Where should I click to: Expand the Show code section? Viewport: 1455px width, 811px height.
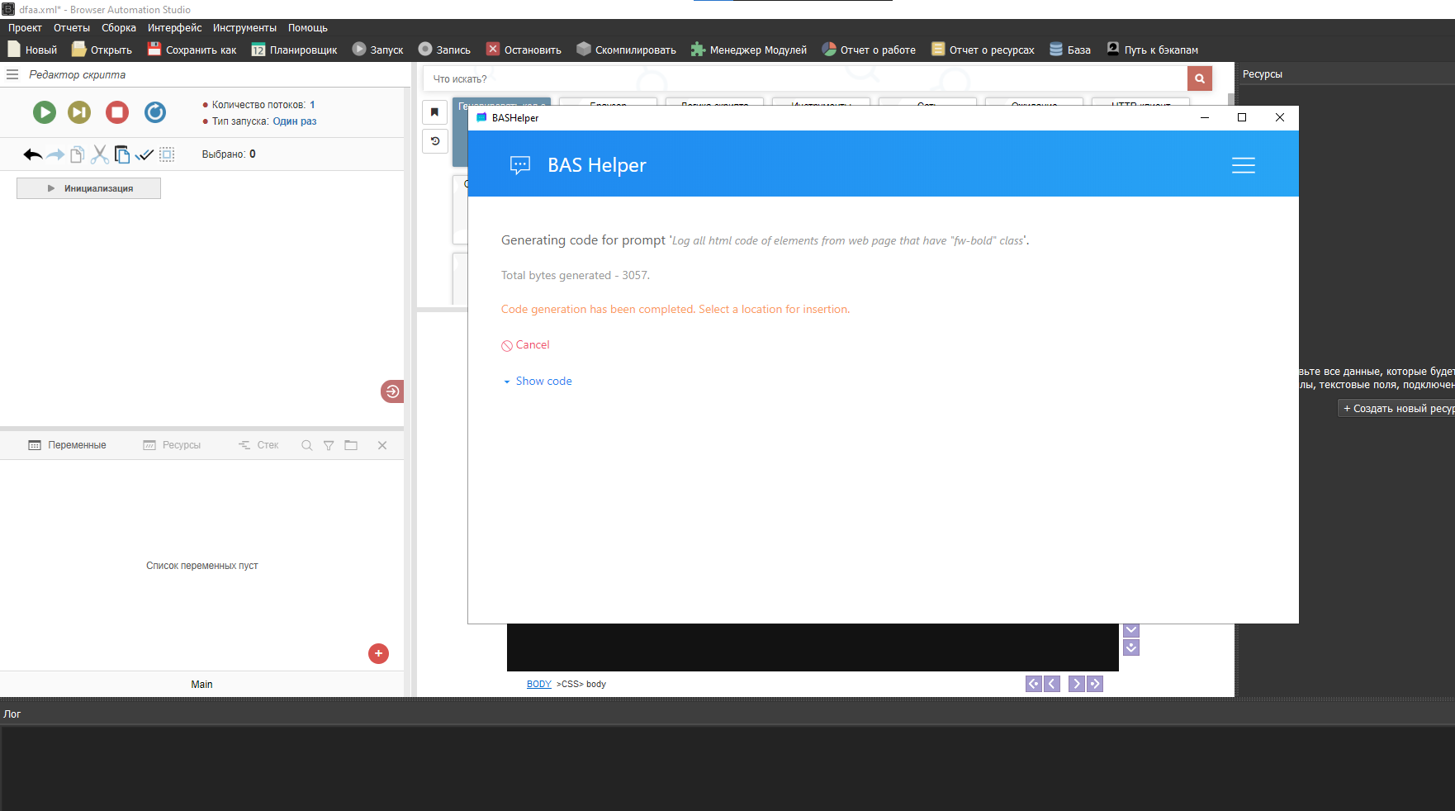[x=543, y=382]
